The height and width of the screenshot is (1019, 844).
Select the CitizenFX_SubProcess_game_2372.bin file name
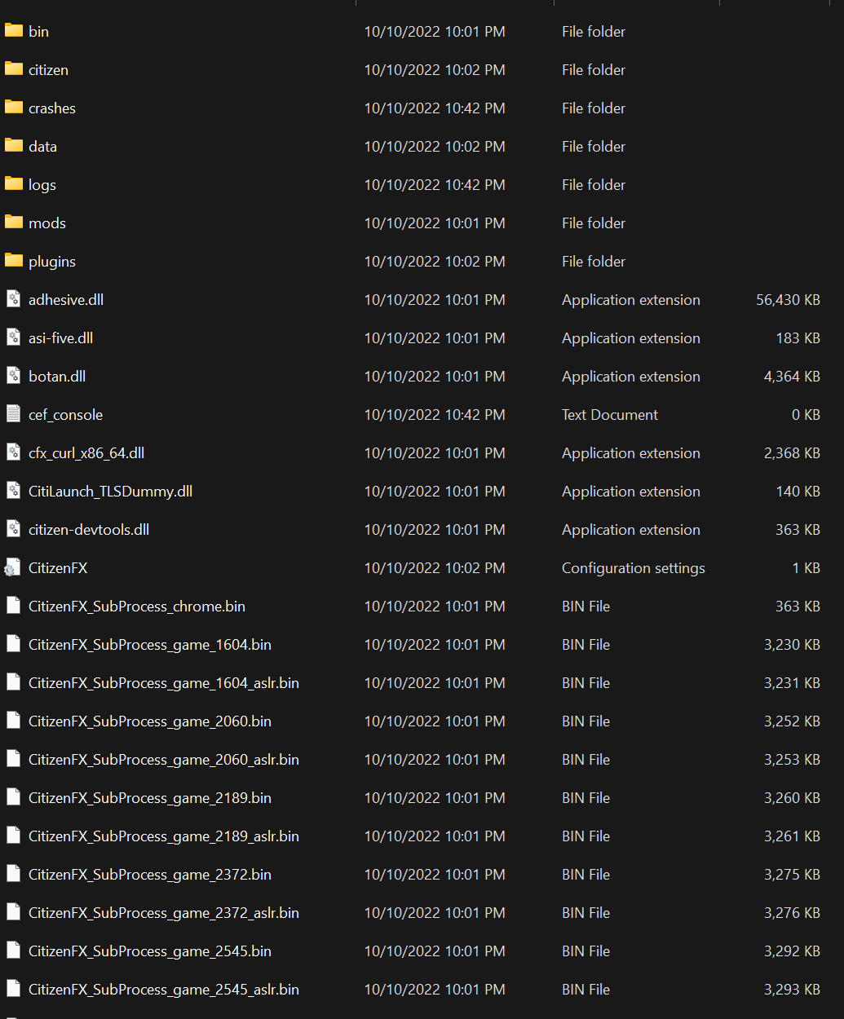[150, 875]
